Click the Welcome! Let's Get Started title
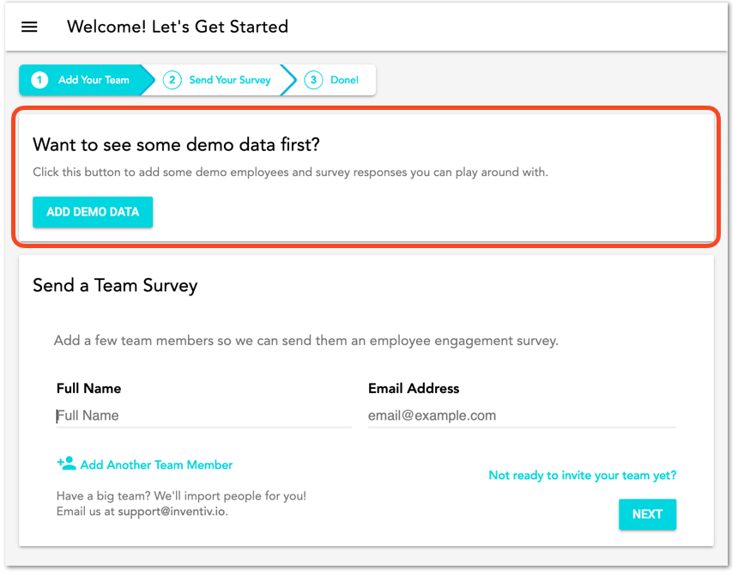Screen dimensions: 738x576 (x=178, y=27)
